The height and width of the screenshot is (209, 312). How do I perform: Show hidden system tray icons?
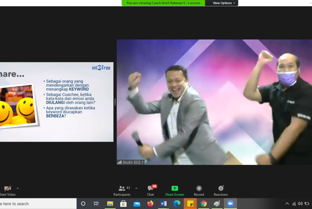287,204
